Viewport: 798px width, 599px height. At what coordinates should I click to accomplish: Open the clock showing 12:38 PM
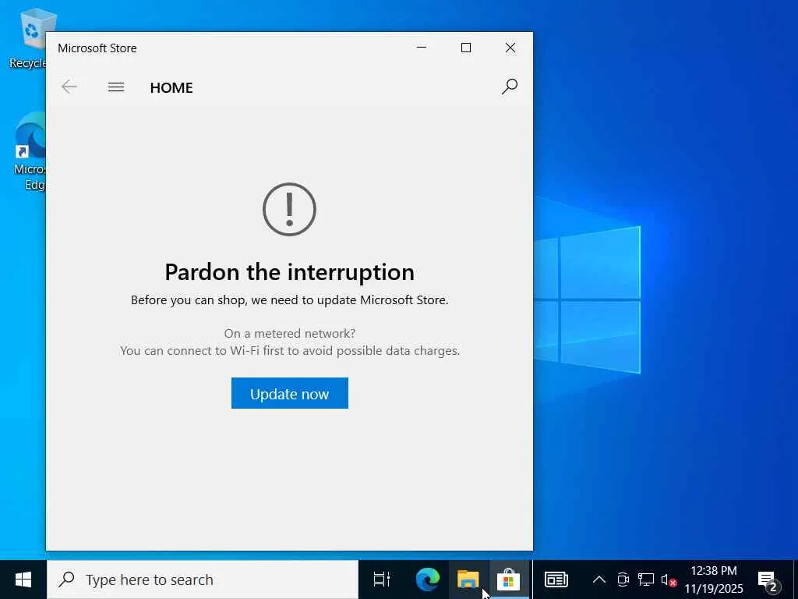[714, 580]
